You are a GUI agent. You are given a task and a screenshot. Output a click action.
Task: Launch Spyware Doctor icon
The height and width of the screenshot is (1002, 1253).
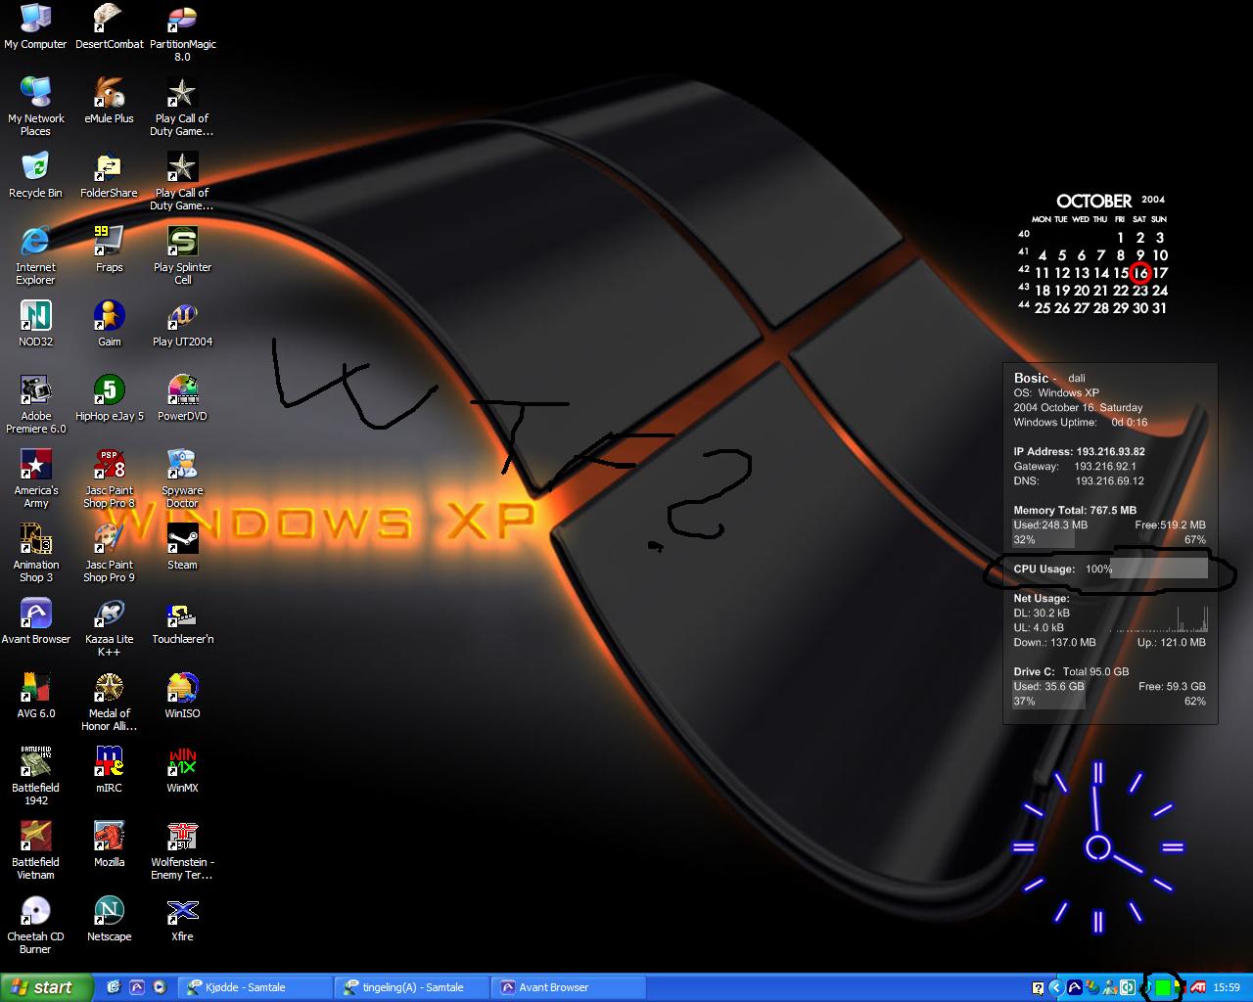coord(182,478)
